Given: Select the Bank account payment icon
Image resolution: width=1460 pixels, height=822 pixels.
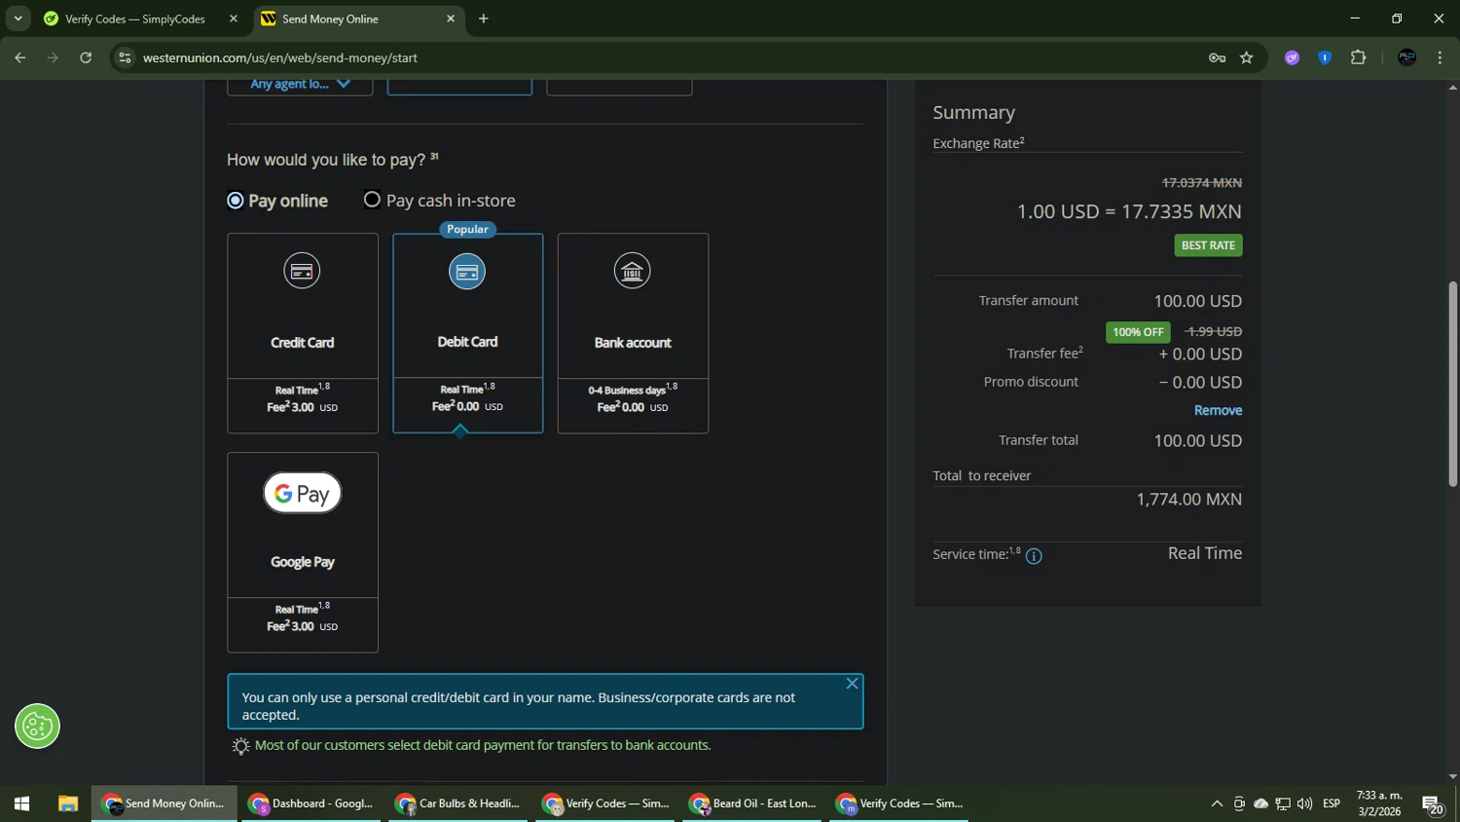Looking at the screenshot, I should tap(633, 271).
